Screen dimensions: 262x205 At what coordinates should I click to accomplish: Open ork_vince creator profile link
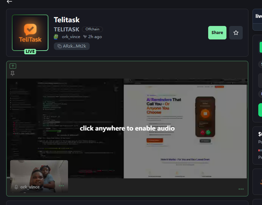click(71, 37)
